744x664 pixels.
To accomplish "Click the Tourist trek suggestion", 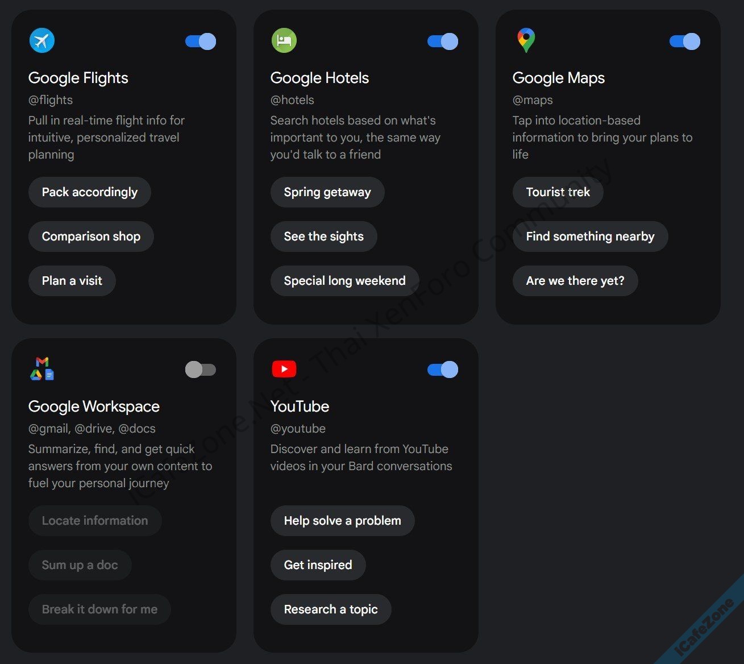I will (x=558, y=192).
